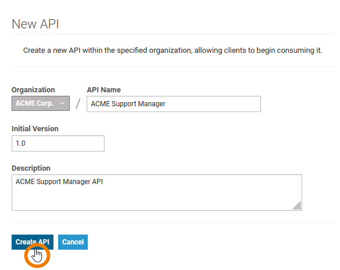Image resolution: width=340 pixels, height=270 pixels.
Task: Cancel the new API form
Action: point(73,242)
